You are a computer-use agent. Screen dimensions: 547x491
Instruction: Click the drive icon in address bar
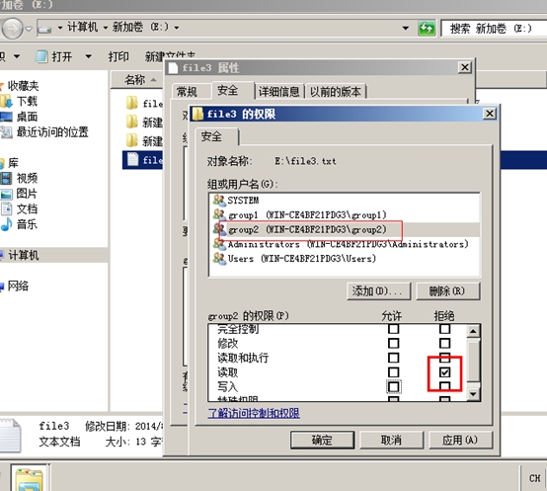[44, 29]
